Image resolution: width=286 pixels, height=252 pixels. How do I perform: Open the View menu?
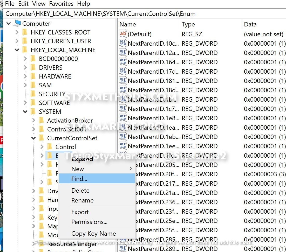[39, 4]
